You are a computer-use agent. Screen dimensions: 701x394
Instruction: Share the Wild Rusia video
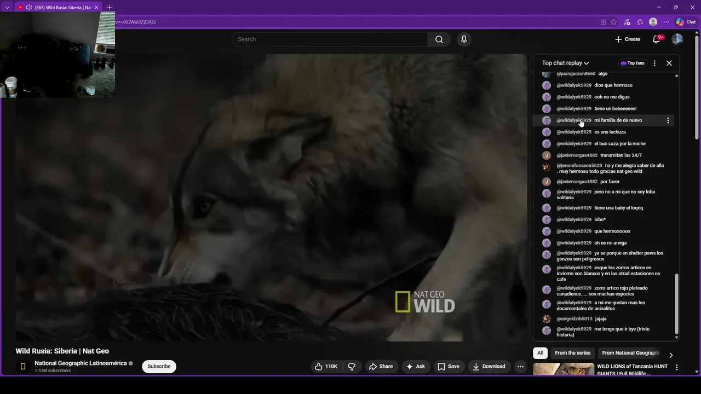pos(381,367)
